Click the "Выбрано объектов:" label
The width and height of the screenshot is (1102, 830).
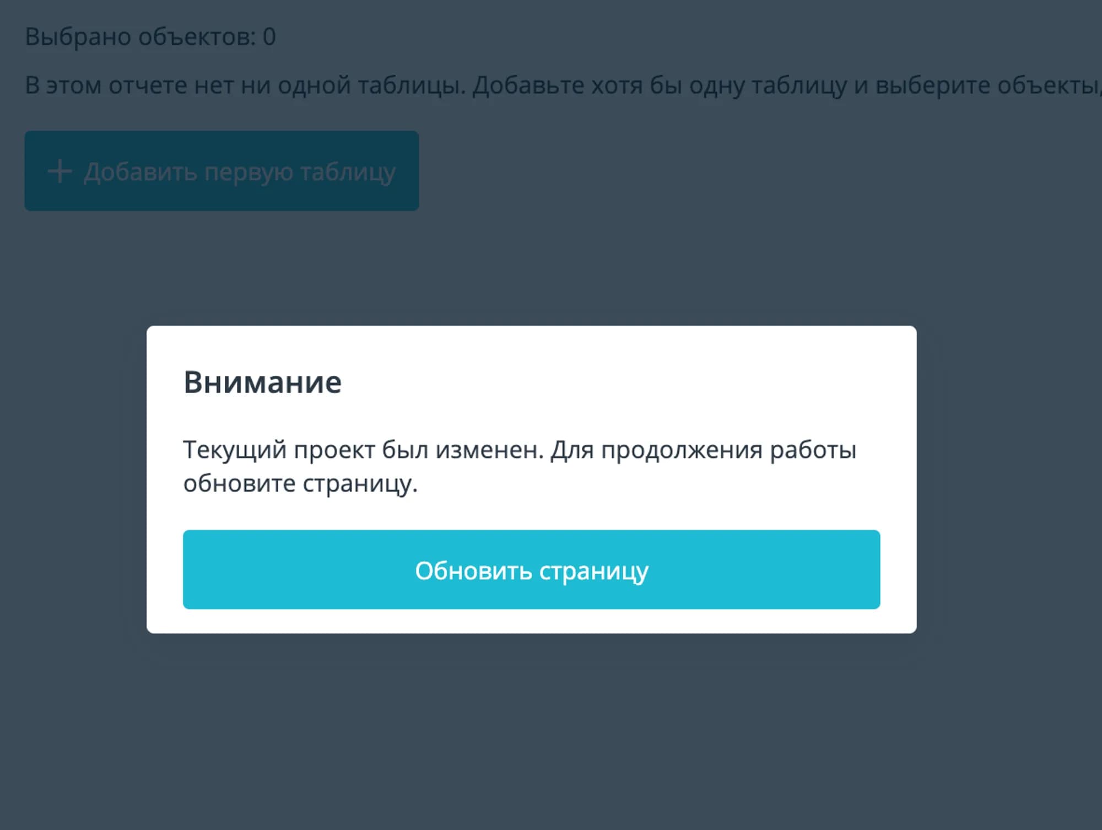point(141,37)
